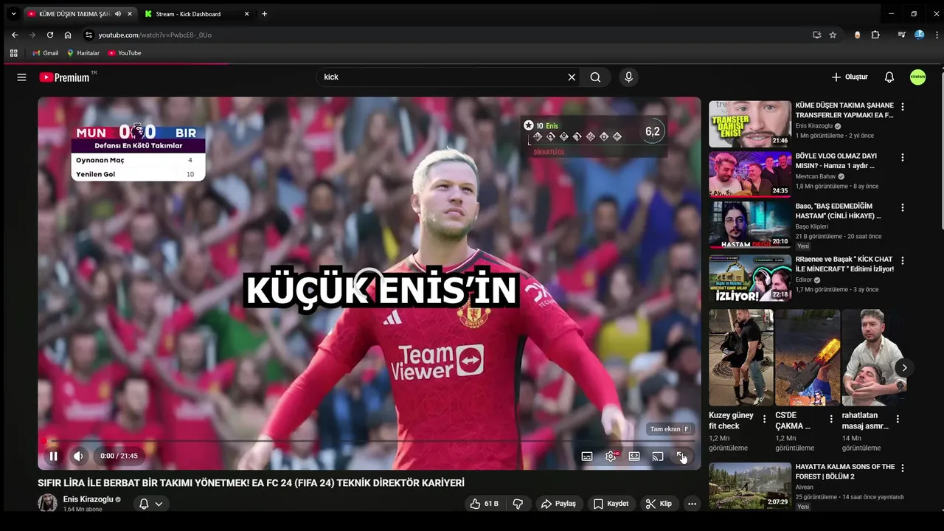Open Chrome apps grid shortcut
Viewport: 944px width, 531px height.
(13, 53)
